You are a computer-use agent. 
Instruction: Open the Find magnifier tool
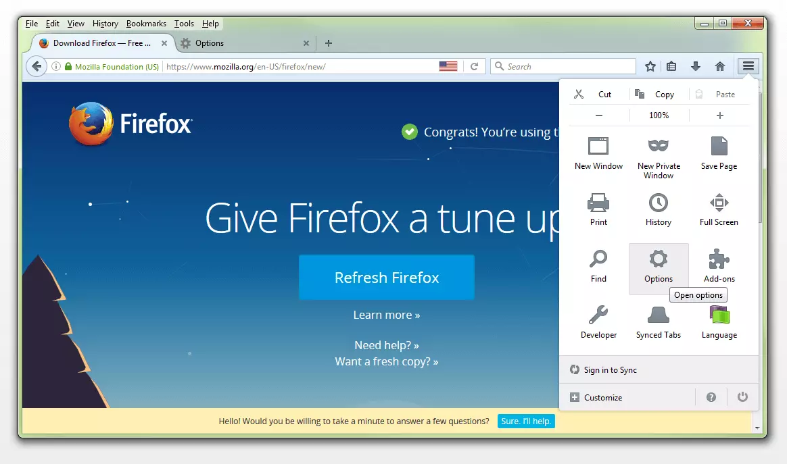pos(598,265)
